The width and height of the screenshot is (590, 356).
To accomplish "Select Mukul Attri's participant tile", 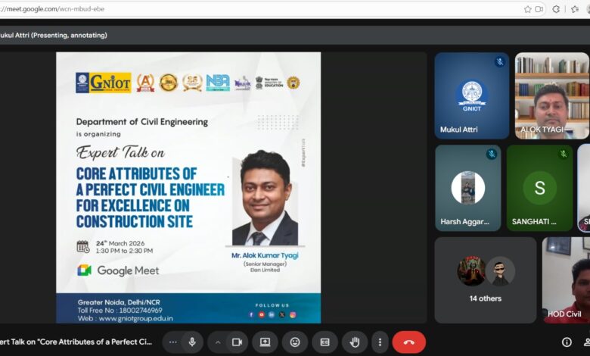I will click(x=471, y=95).
